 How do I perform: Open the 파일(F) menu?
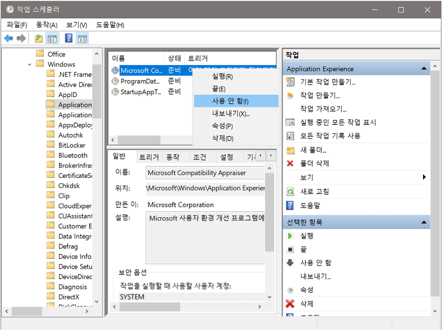[17, 25]
